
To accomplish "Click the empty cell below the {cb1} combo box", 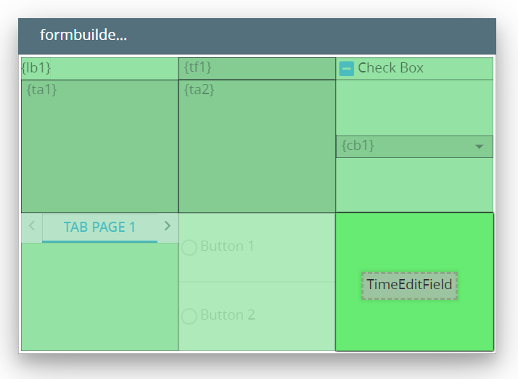I will pos(414,185).
